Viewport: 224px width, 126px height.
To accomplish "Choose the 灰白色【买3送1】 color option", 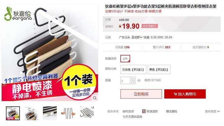I will 133,70.
